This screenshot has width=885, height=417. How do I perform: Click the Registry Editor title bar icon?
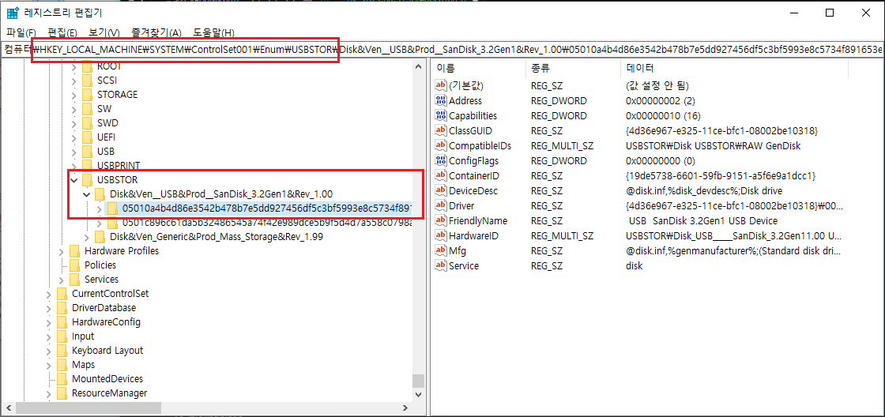(13, 13)
